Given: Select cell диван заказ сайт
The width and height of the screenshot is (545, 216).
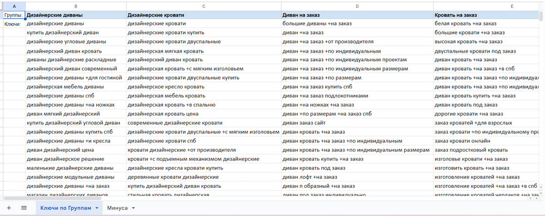Looking at the screenshot, I should [357, 123].
